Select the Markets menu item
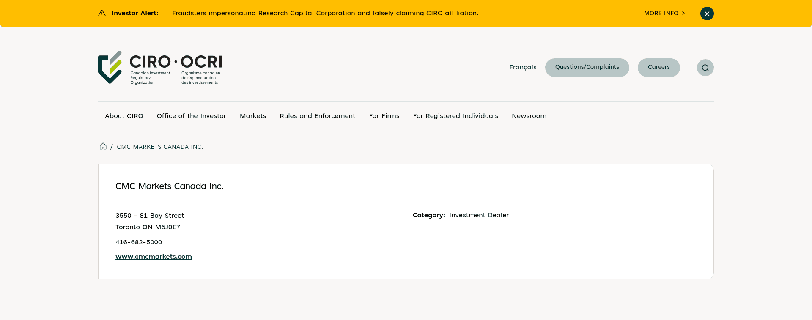The height and width of the screenshot is (320, 812). [x=253, y=116]
